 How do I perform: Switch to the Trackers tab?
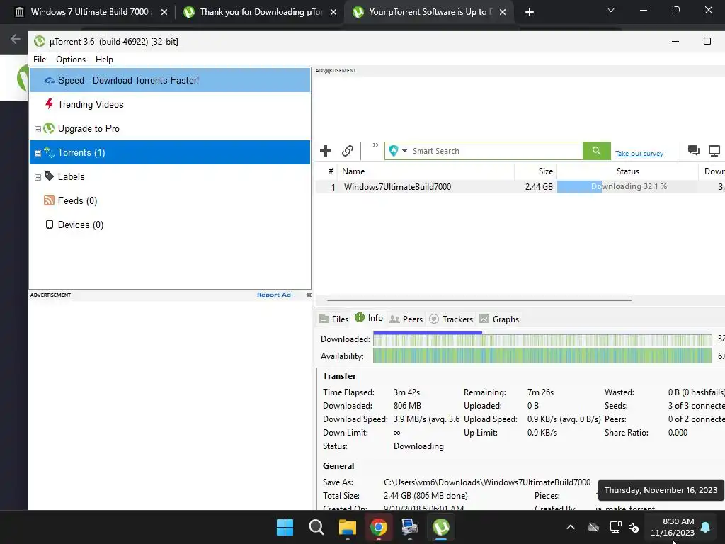coord(451,319)
